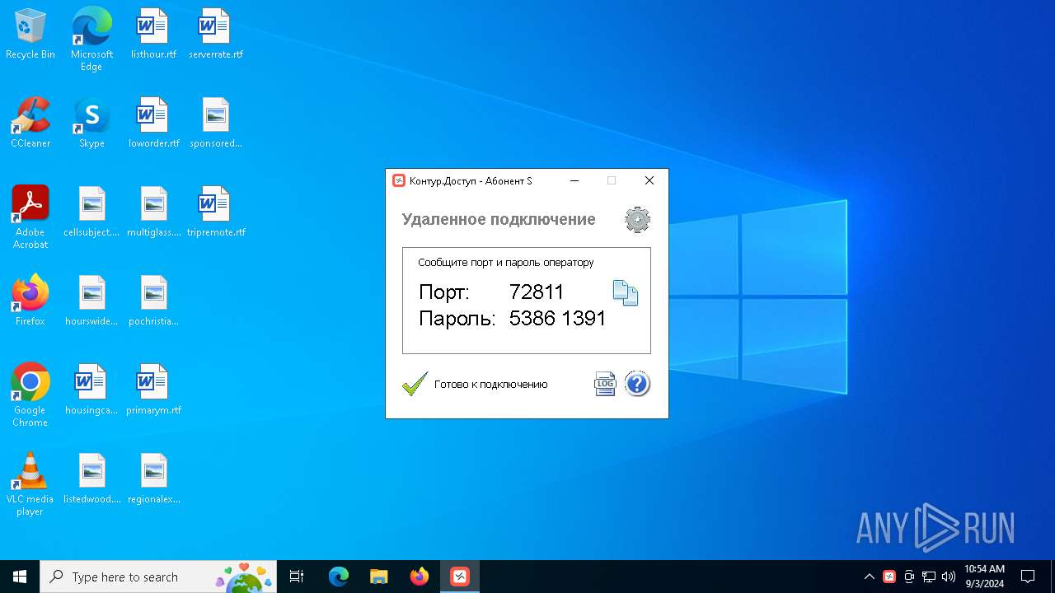Select primarym.rtf file on desktop
Image resolution: width=1055 pixels, height=593 pixels.
[153, 390]
